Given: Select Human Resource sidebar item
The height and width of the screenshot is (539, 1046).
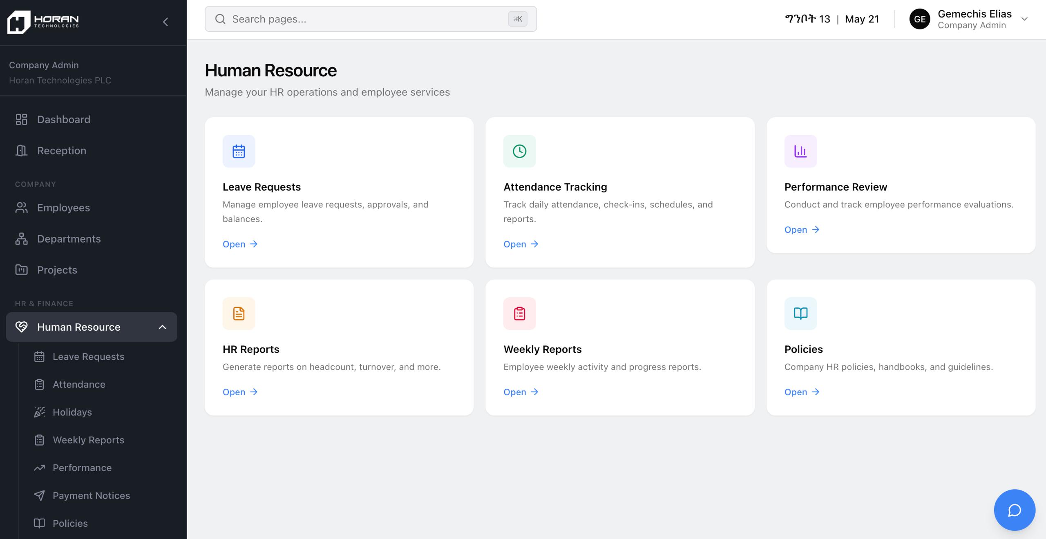Looking at the screenshot, I should tap(92, 327).
